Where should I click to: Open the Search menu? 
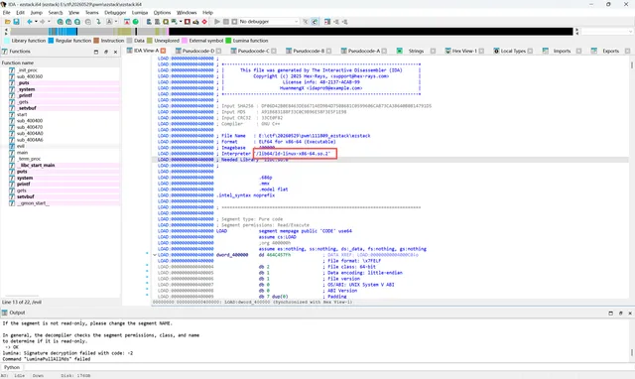[x=56, y=13]
